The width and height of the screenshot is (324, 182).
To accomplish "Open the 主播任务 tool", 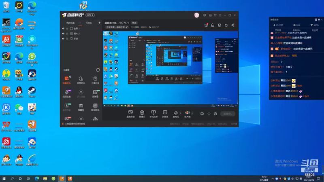I will [x=95, y=80].
